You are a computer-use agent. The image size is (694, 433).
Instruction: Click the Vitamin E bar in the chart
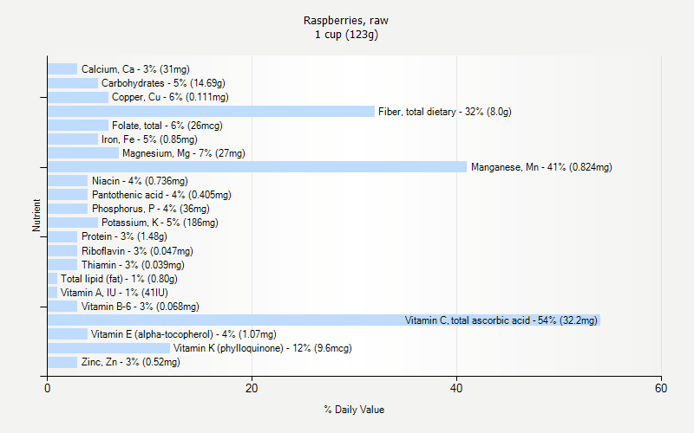pos(68,334)
